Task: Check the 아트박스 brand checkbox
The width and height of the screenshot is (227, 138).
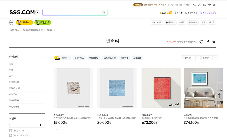Action: [11, 135]
